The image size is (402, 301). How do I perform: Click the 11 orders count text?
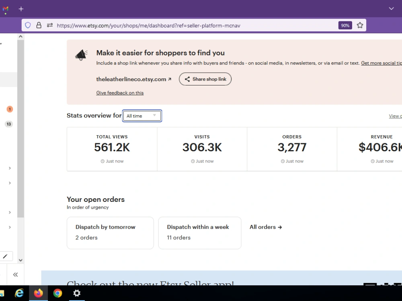179,238
